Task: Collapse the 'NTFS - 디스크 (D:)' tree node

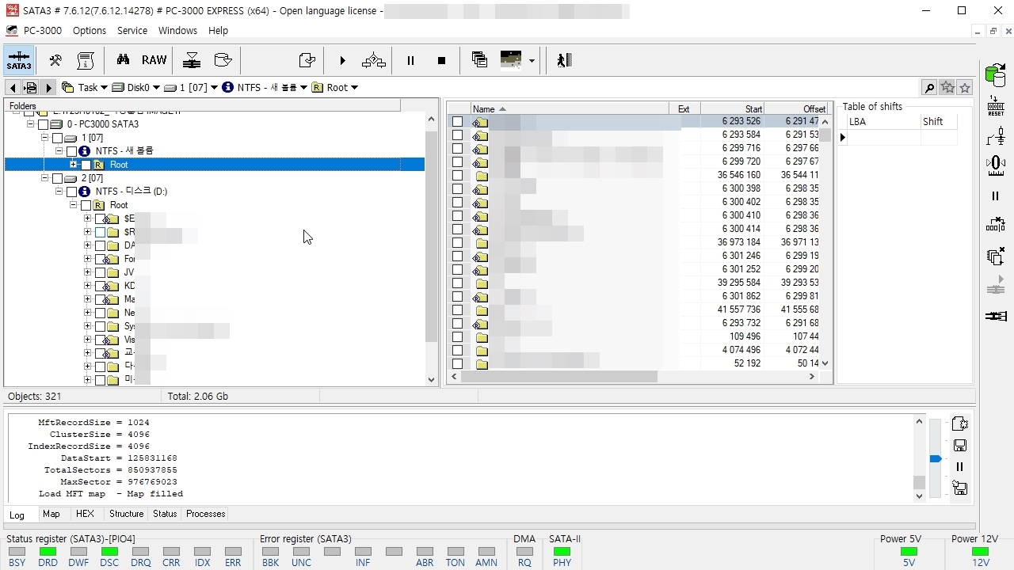Action: tap(59, 192)
